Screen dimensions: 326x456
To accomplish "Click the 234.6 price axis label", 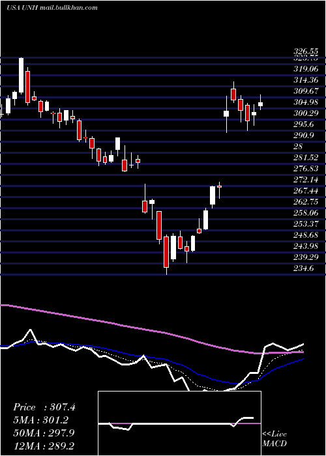I will [304, 268].
